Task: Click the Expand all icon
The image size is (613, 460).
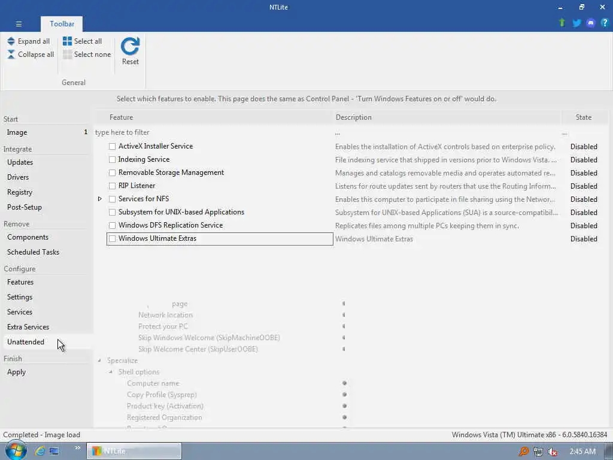Action: click(x=11, y=41)
